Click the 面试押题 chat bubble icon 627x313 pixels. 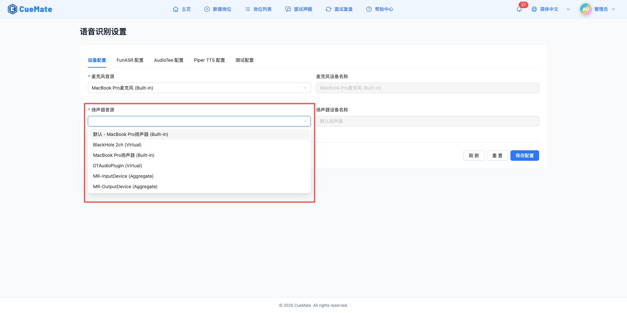[288, 9]
